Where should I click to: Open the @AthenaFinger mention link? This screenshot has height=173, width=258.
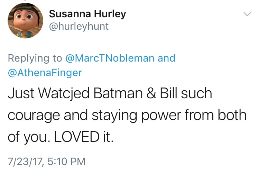coord(45,73)
